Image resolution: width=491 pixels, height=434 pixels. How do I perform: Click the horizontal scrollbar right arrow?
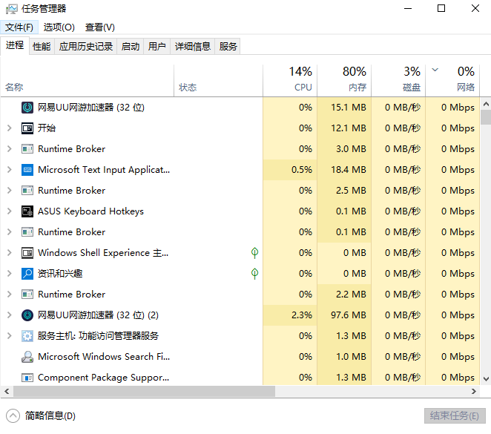pyautogui.click(x=474, y=392)
